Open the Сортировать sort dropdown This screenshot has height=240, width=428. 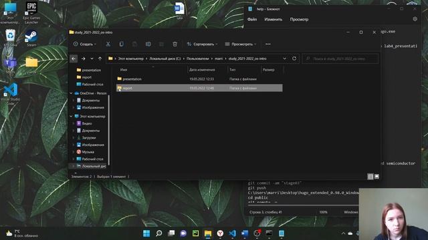coord(202,44)
